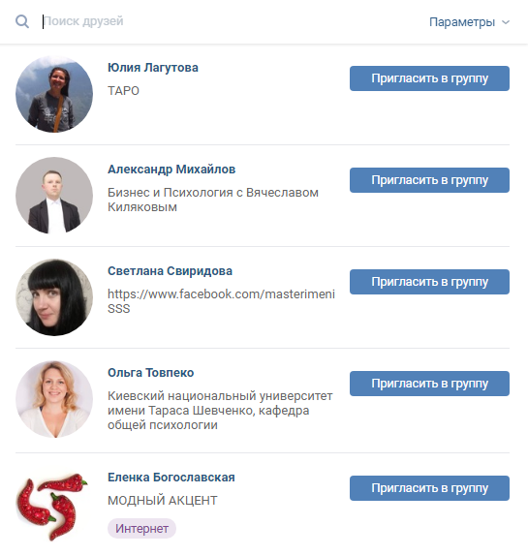Invite Александр Михайлов to the group

pyautogui.click(x=429, y=180)
